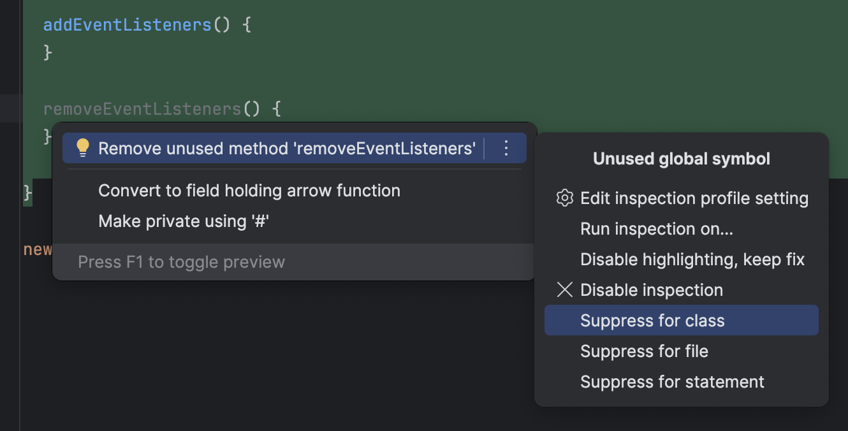Image resolution: width=848 pixels, height=431 pixels.
Task: Choose 'Suppress for statement' option
Action: [x=671, y=381]
